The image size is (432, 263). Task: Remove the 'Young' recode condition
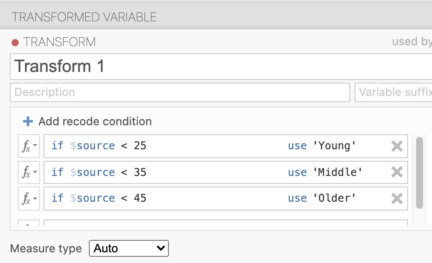(396, 146)
